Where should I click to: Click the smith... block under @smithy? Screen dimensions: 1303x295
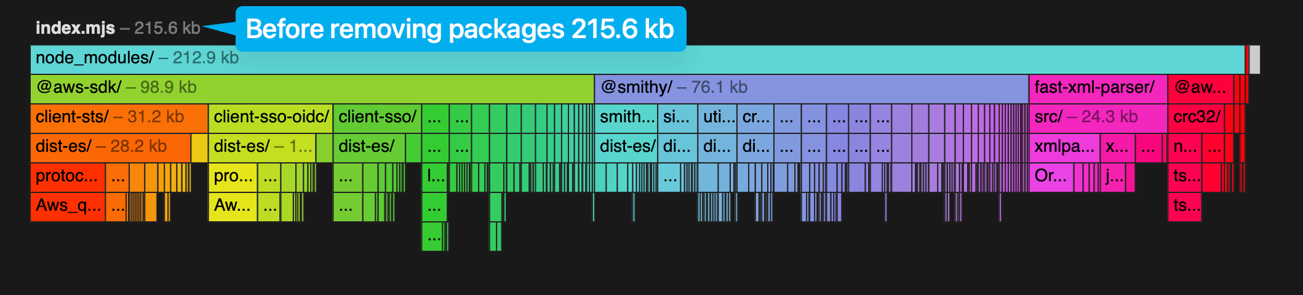(626, 118)
